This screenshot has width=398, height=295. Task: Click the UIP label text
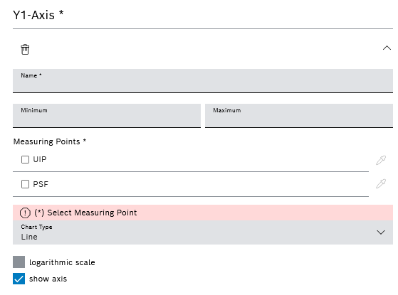point(40,159)
